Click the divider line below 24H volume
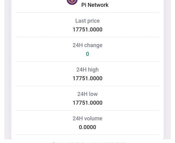The height and width of the screenshot is (143, 175). [x=87, y=135]
